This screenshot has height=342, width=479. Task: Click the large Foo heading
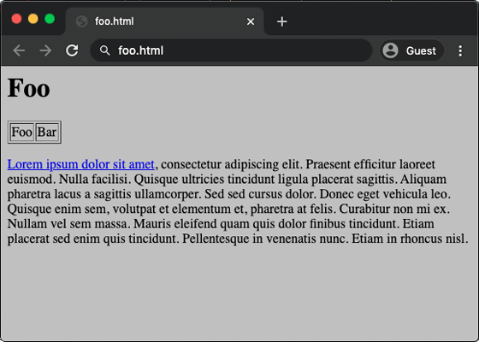29,88
